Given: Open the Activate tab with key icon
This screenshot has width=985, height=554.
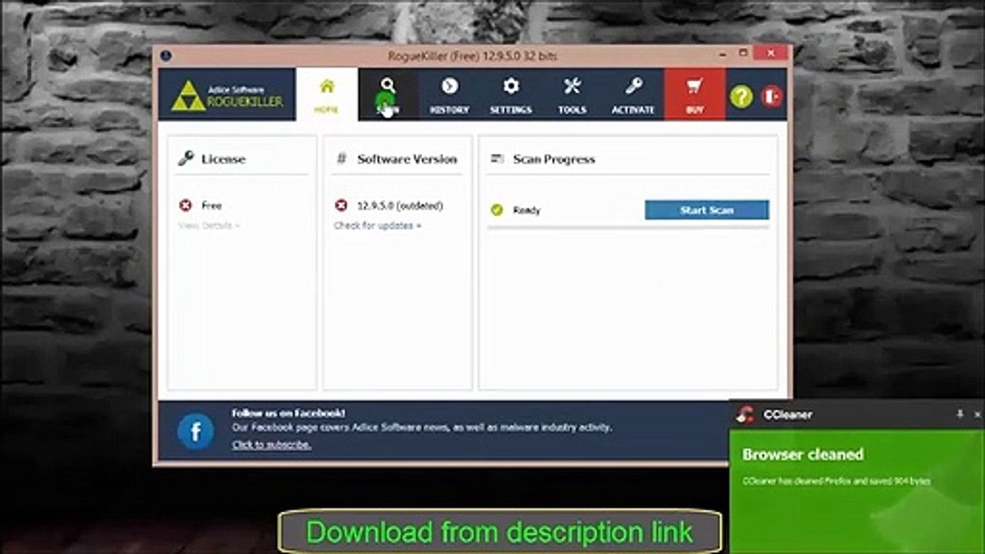Looking at the screenshot, I should 633,95.
